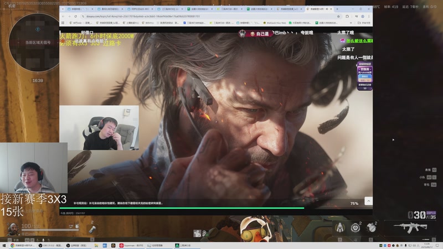Viewport: 443px width, 249px height.
Task: Open a new browser tab
Action: pos(337,9)
